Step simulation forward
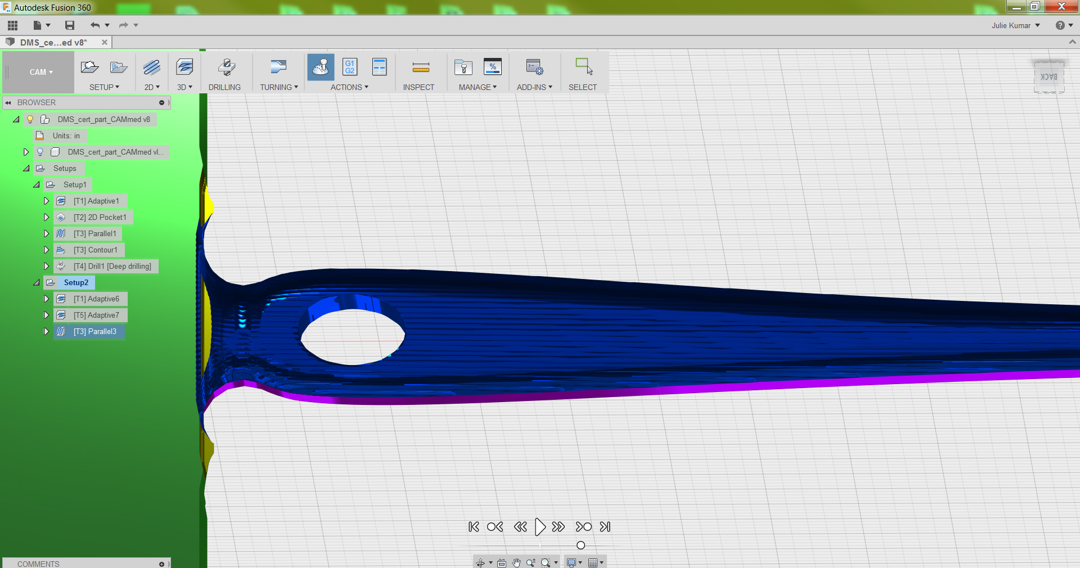 click(559, 527)
